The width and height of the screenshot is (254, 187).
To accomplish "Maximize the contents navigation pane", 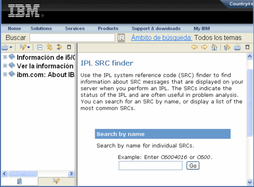I will [x=69, y=47].
